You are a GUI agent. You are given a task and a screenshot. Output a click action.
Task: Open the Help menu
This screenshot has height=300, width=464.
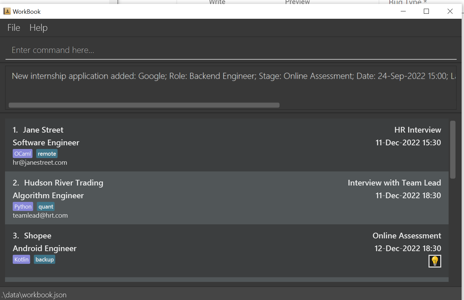tap(38, 28)
